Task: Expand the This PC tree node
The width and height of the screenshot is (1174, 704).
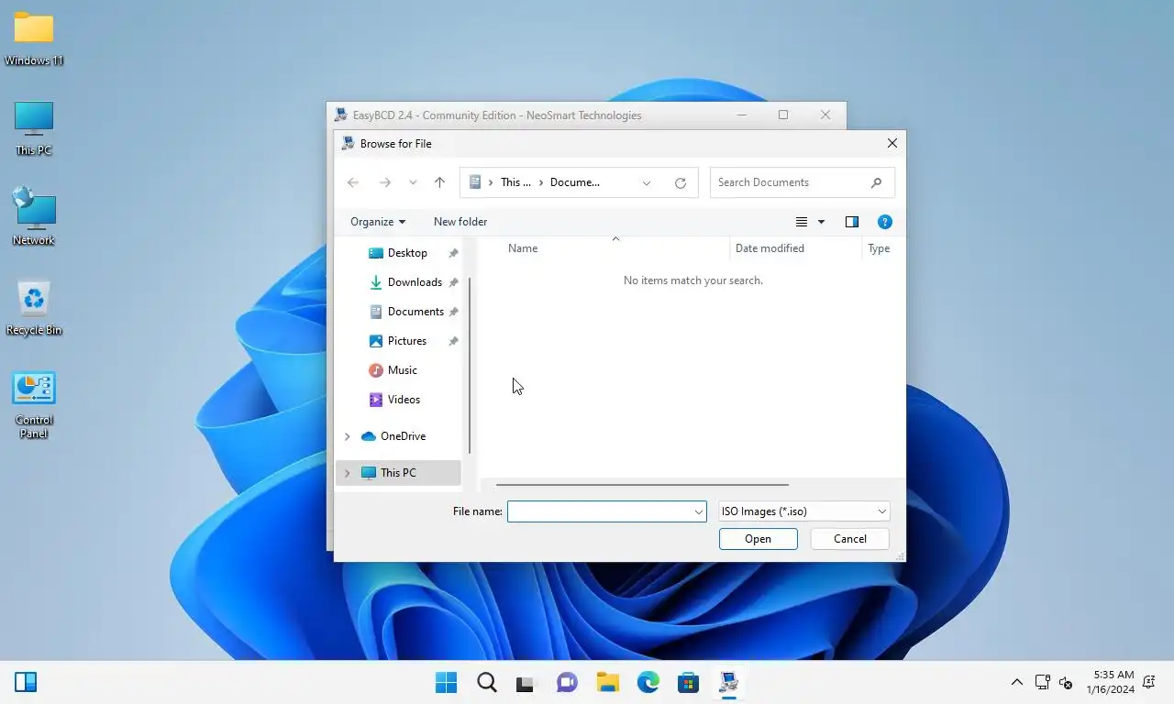Action: 347,473
